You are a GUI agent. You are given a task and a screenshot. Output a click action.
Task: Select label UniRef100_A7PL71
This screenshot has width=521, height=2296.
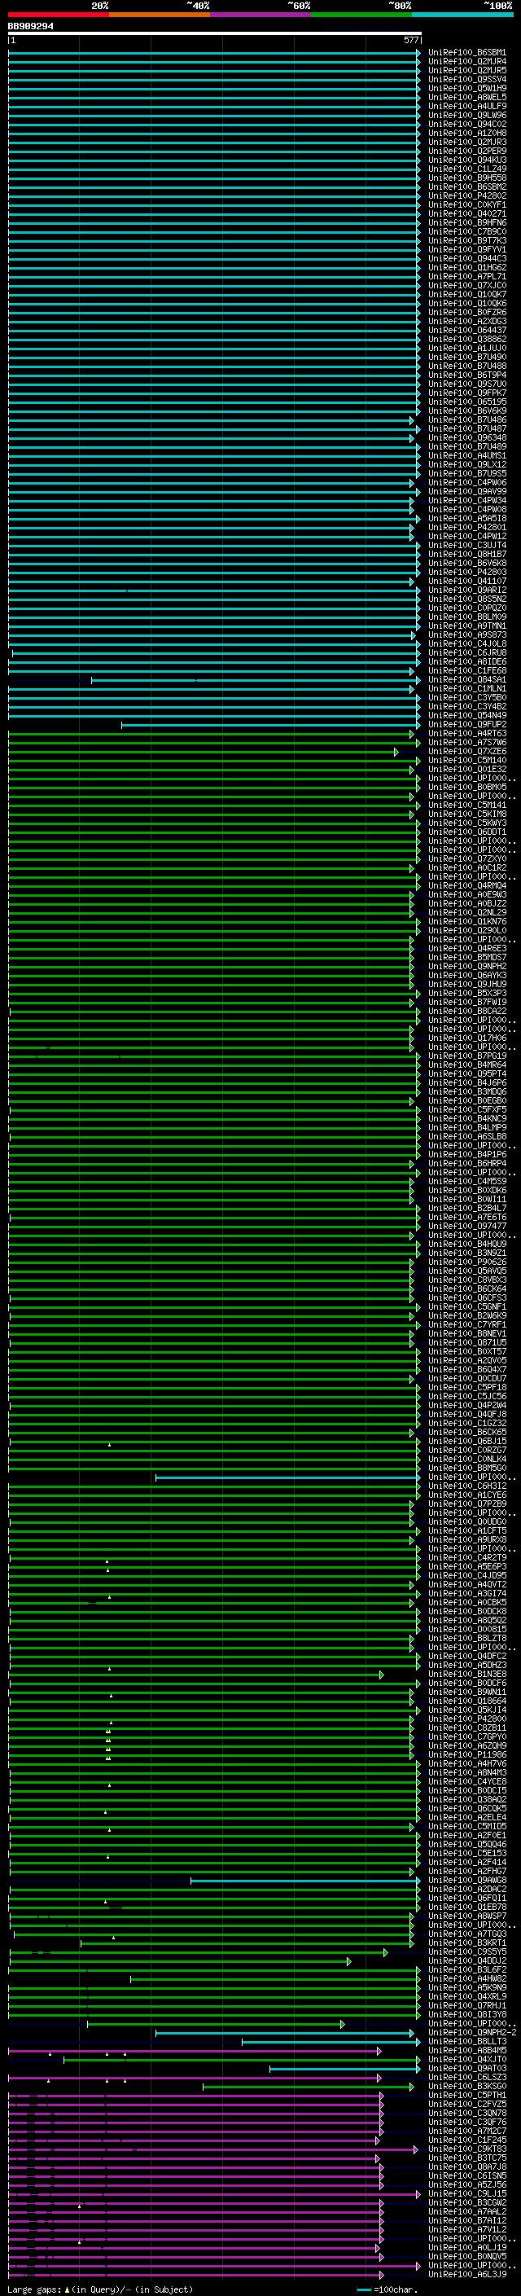467,276
